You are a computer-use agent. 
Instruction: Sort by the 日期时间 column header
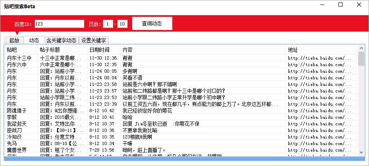point(103,49)
